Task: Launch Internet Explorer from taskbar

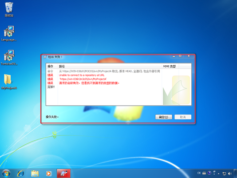Action: pyautogui.click(x=21, y=174)
